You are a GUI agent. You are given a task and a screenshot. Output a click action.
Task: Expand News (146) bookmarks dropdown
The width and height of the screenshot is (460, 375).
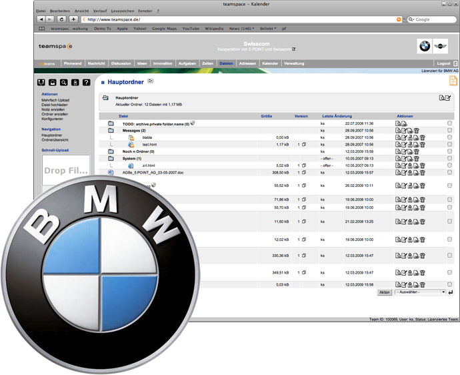pyautogui.click(x=242, y=29)
